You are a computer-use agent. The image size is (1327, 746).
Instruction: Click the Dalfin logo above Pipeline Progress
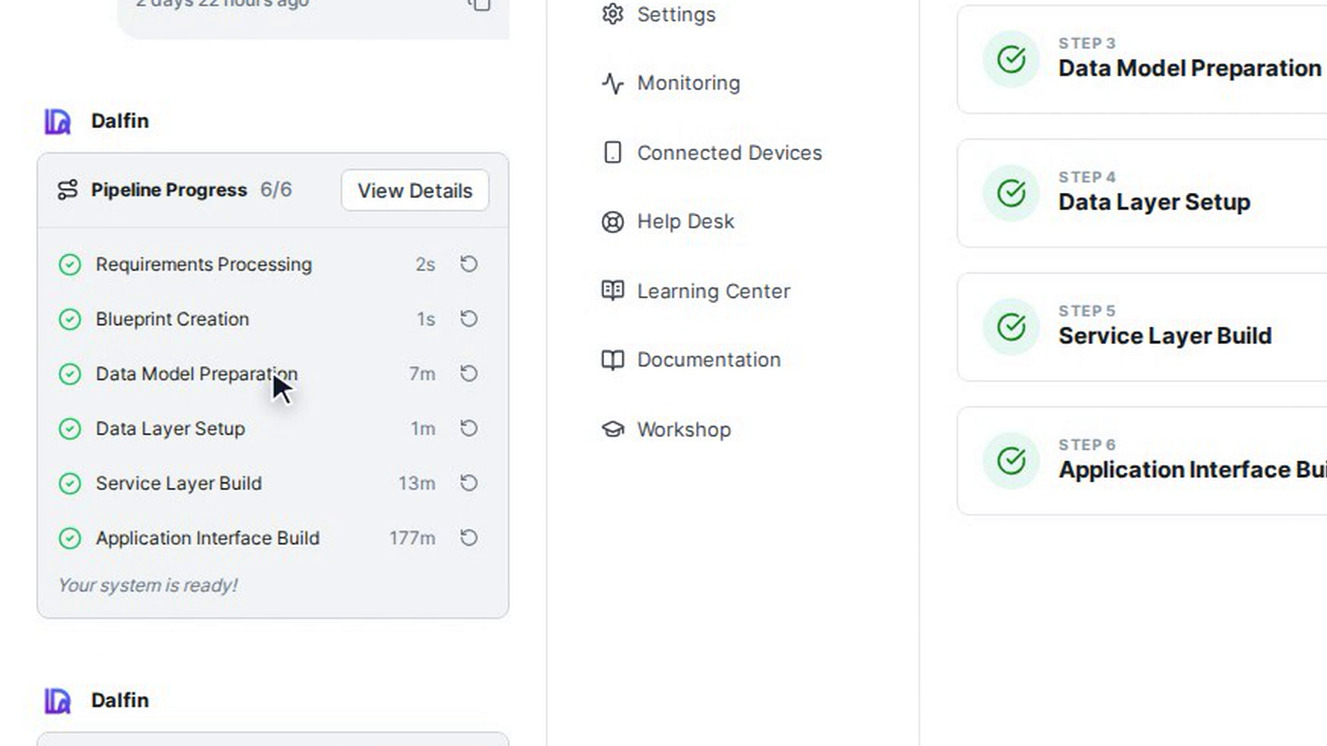pos(58,122)
